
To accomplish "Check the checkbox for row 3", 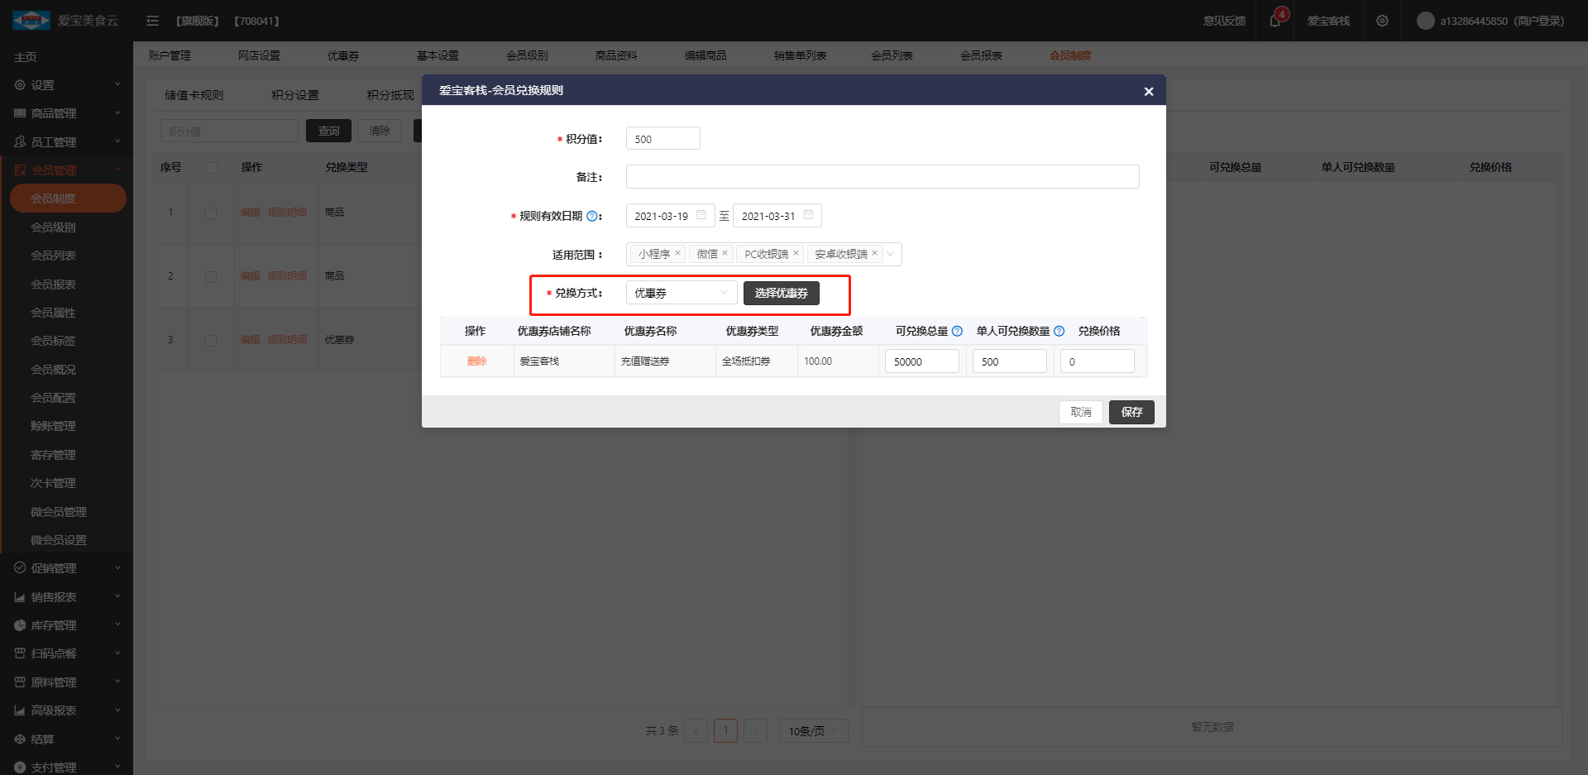I will [x=211, y=340].
